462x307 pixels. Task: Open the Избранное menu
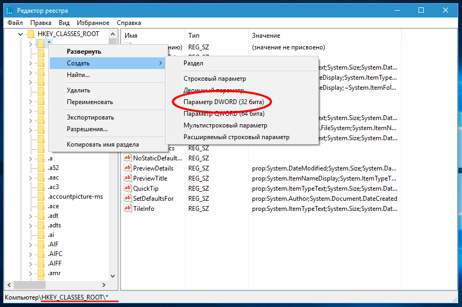(x=93, y=23)
